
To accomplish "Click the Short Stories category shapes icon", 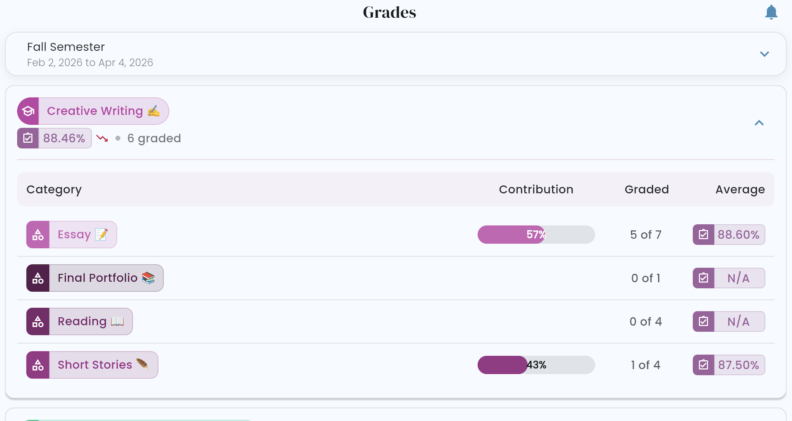I will (38, 365).
